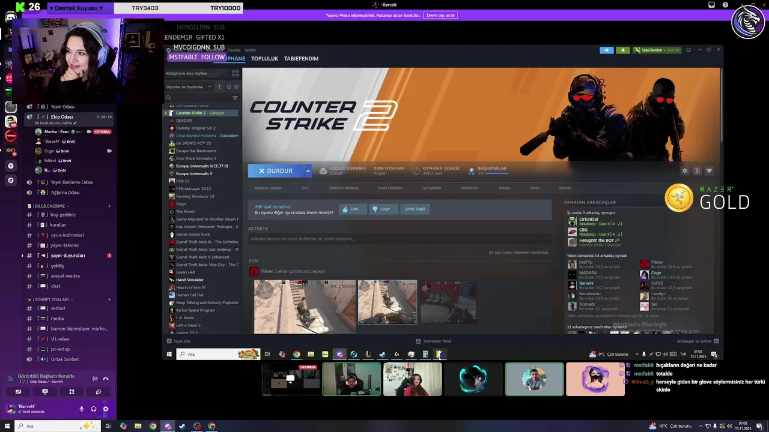Choose Hayır thumbs-down recommendation

tap(383, 209)
